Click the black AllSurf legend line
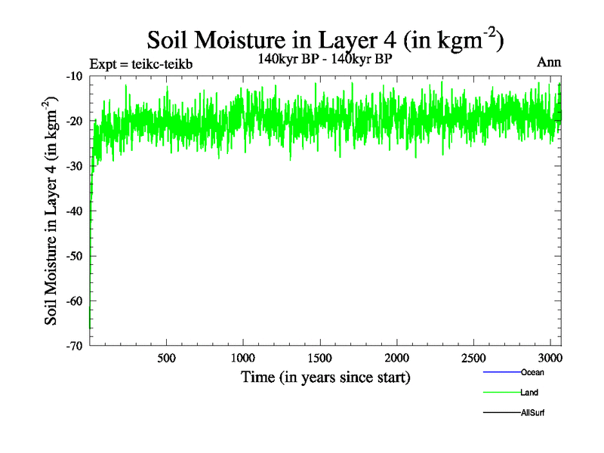 click(x=501, y=413)
